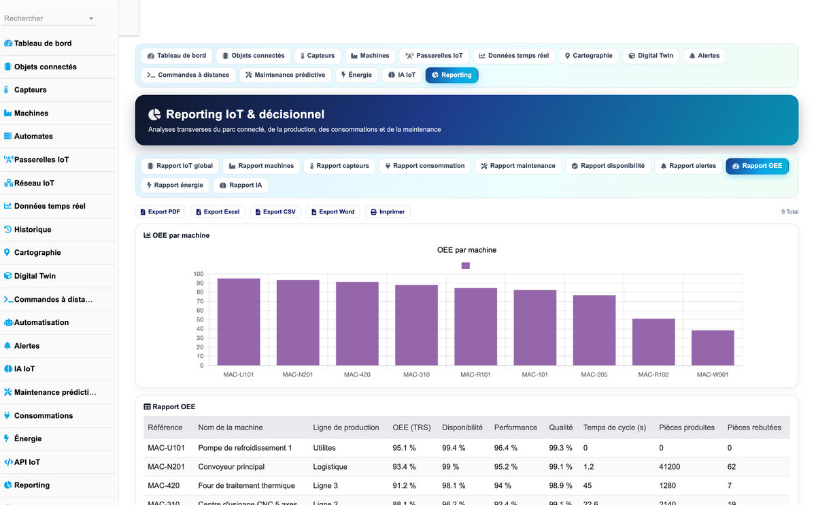
Task: Open the Tableau de bord top tab
Action: coord(177,56)
